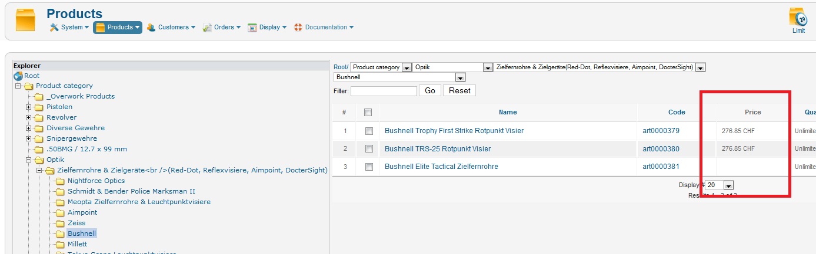Click the Bushnell folder icon
This screenshot has width=816, height=254.
point(61,233)
